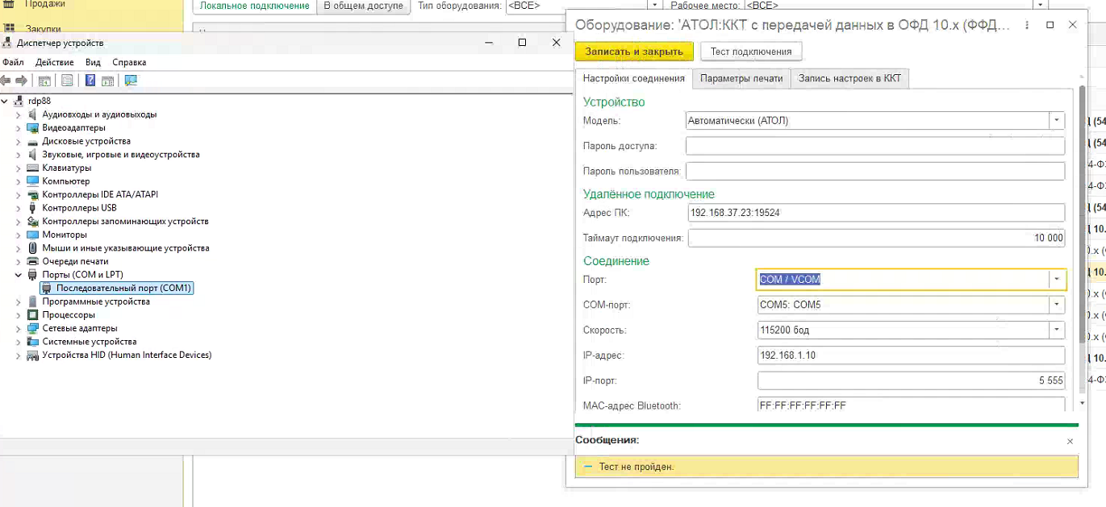
Task: Click the Видеоадаптеры display icon
Action: pos(33,127)
